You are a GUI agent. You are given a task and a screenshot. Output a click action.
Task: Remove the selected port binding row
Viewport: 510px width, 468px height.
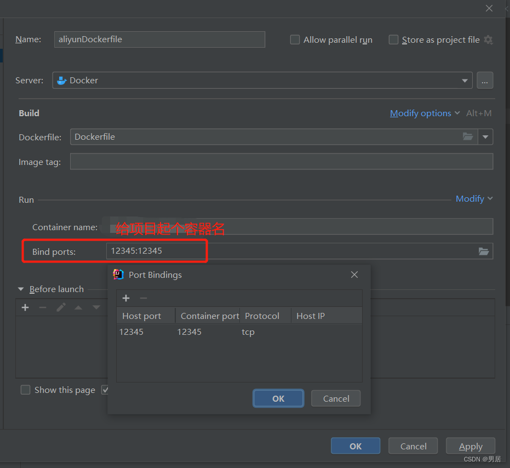pyautogui.click(x=144, y=298)
